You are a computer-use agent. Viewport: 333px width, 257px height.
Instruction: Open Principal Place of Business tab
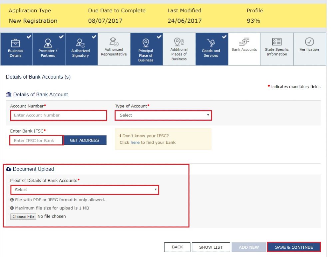[x=147, y=49]
